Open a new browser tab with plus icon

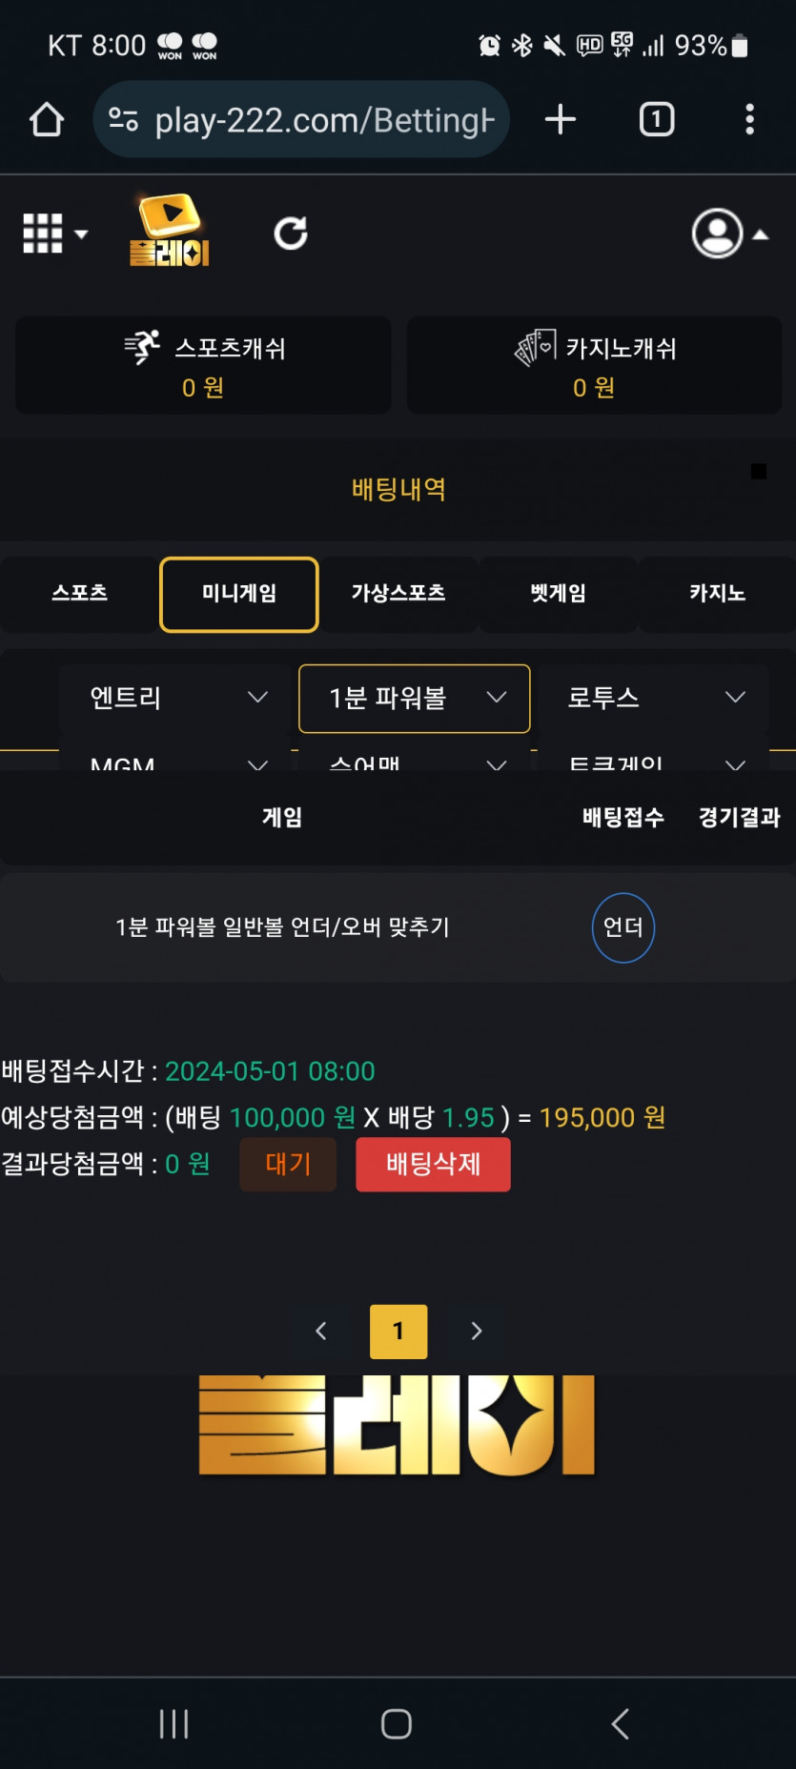(561, 119)
